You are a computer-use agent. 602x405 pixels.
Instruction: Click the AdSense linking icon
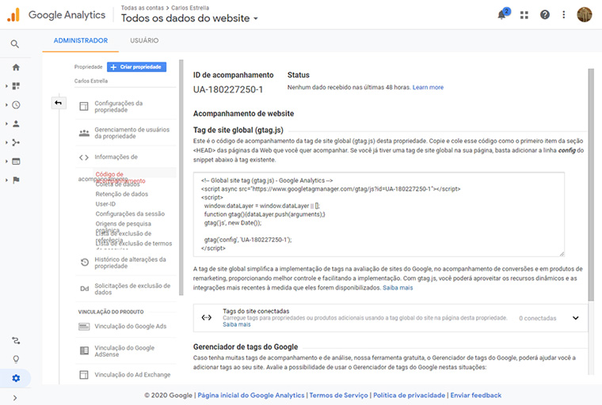click(x=84, y=351)
